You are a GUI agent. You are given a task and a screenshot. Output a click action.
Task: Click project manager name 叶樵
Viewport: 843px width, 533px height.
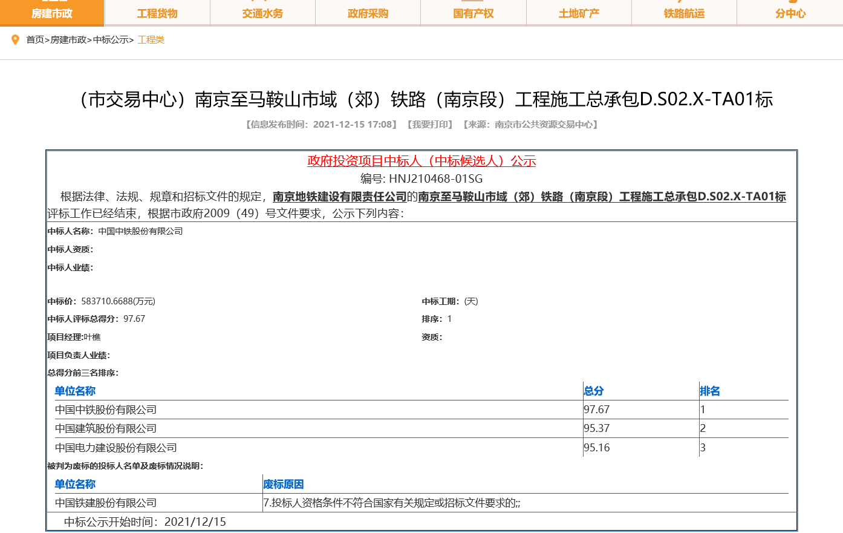[x=92, y=337]
